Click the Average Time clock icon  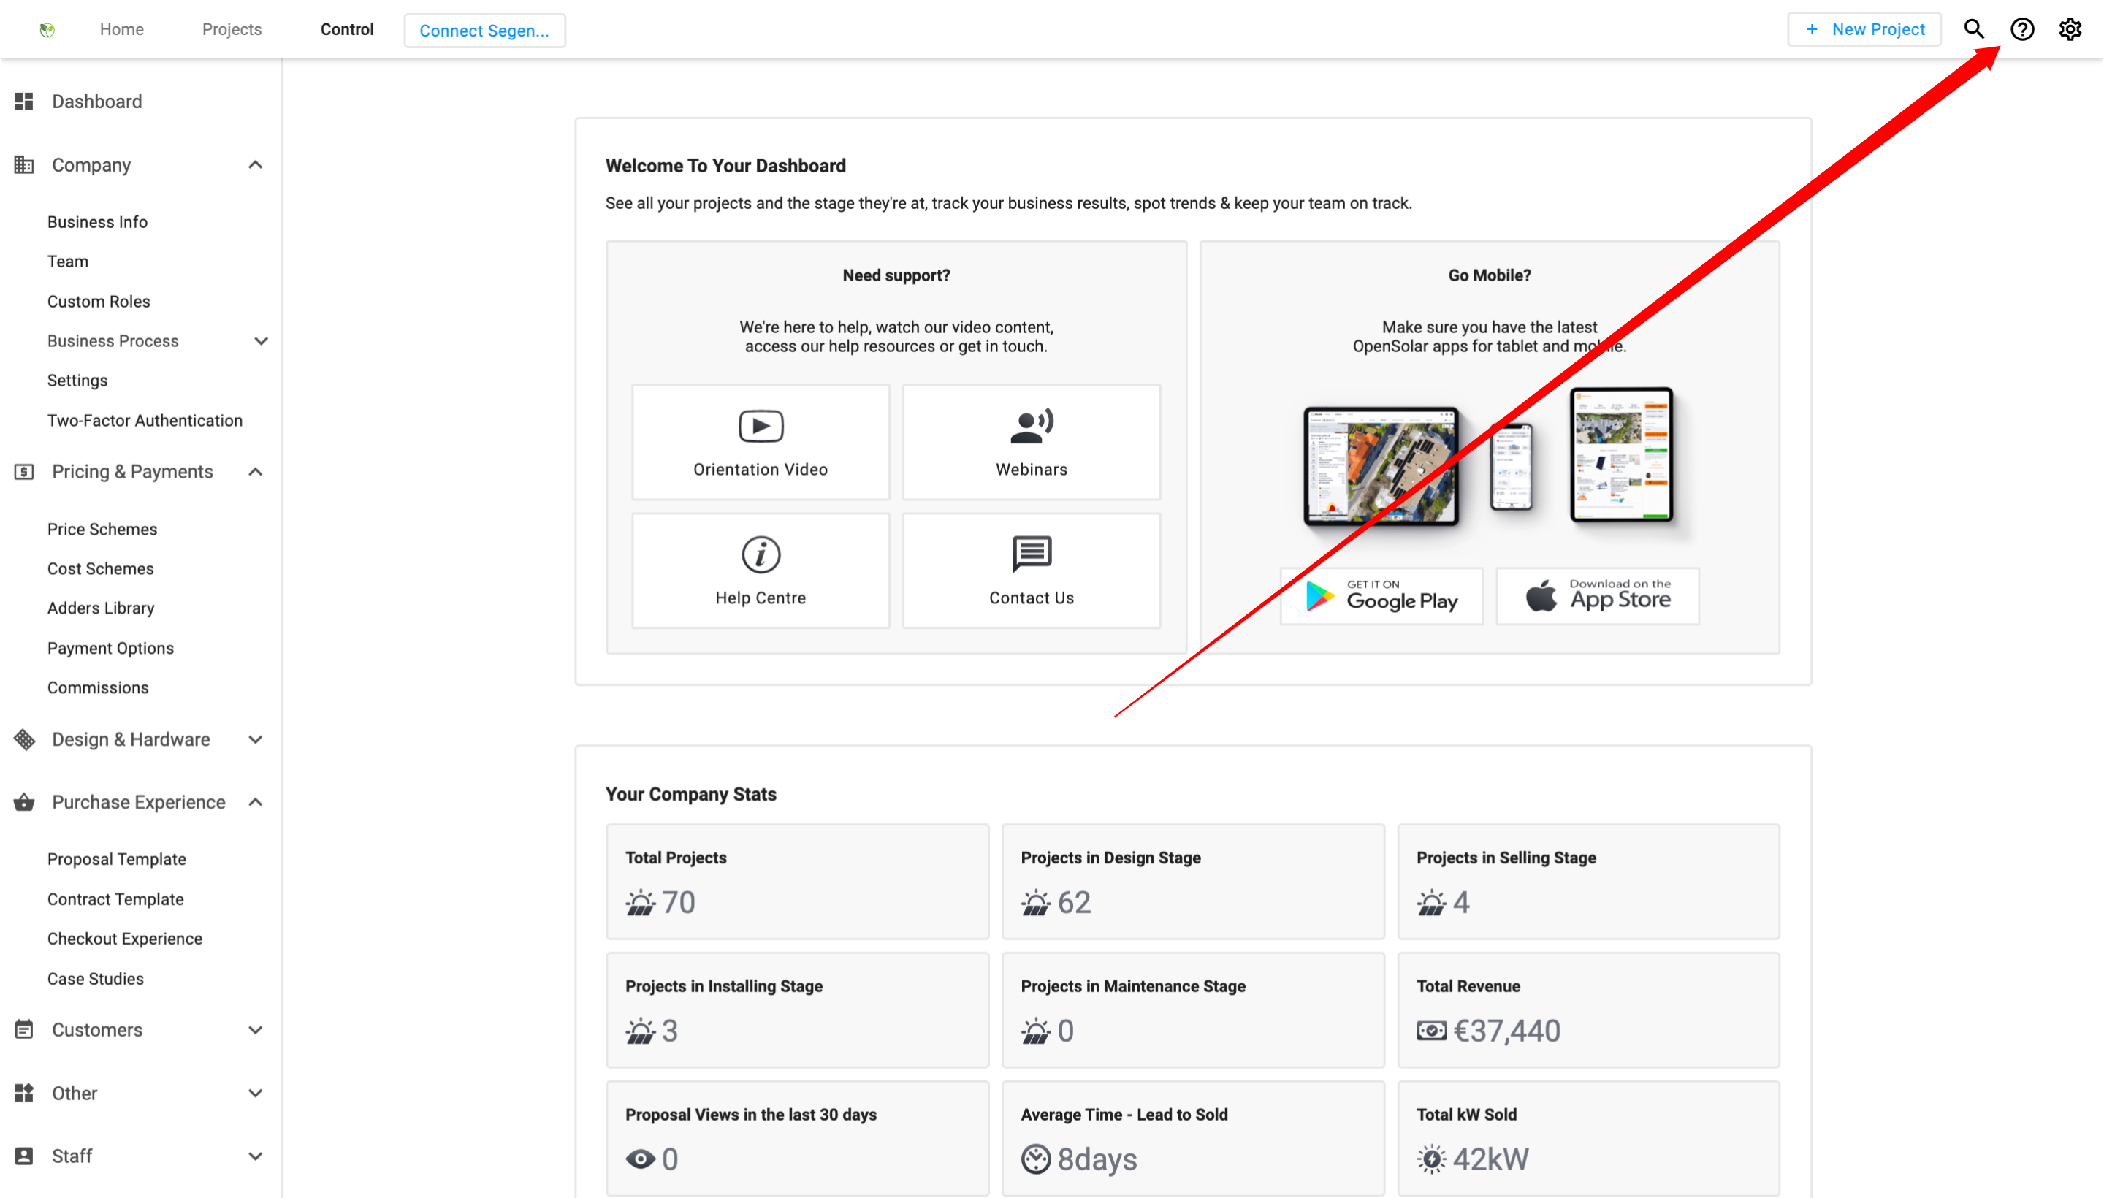point(1035,1159)
